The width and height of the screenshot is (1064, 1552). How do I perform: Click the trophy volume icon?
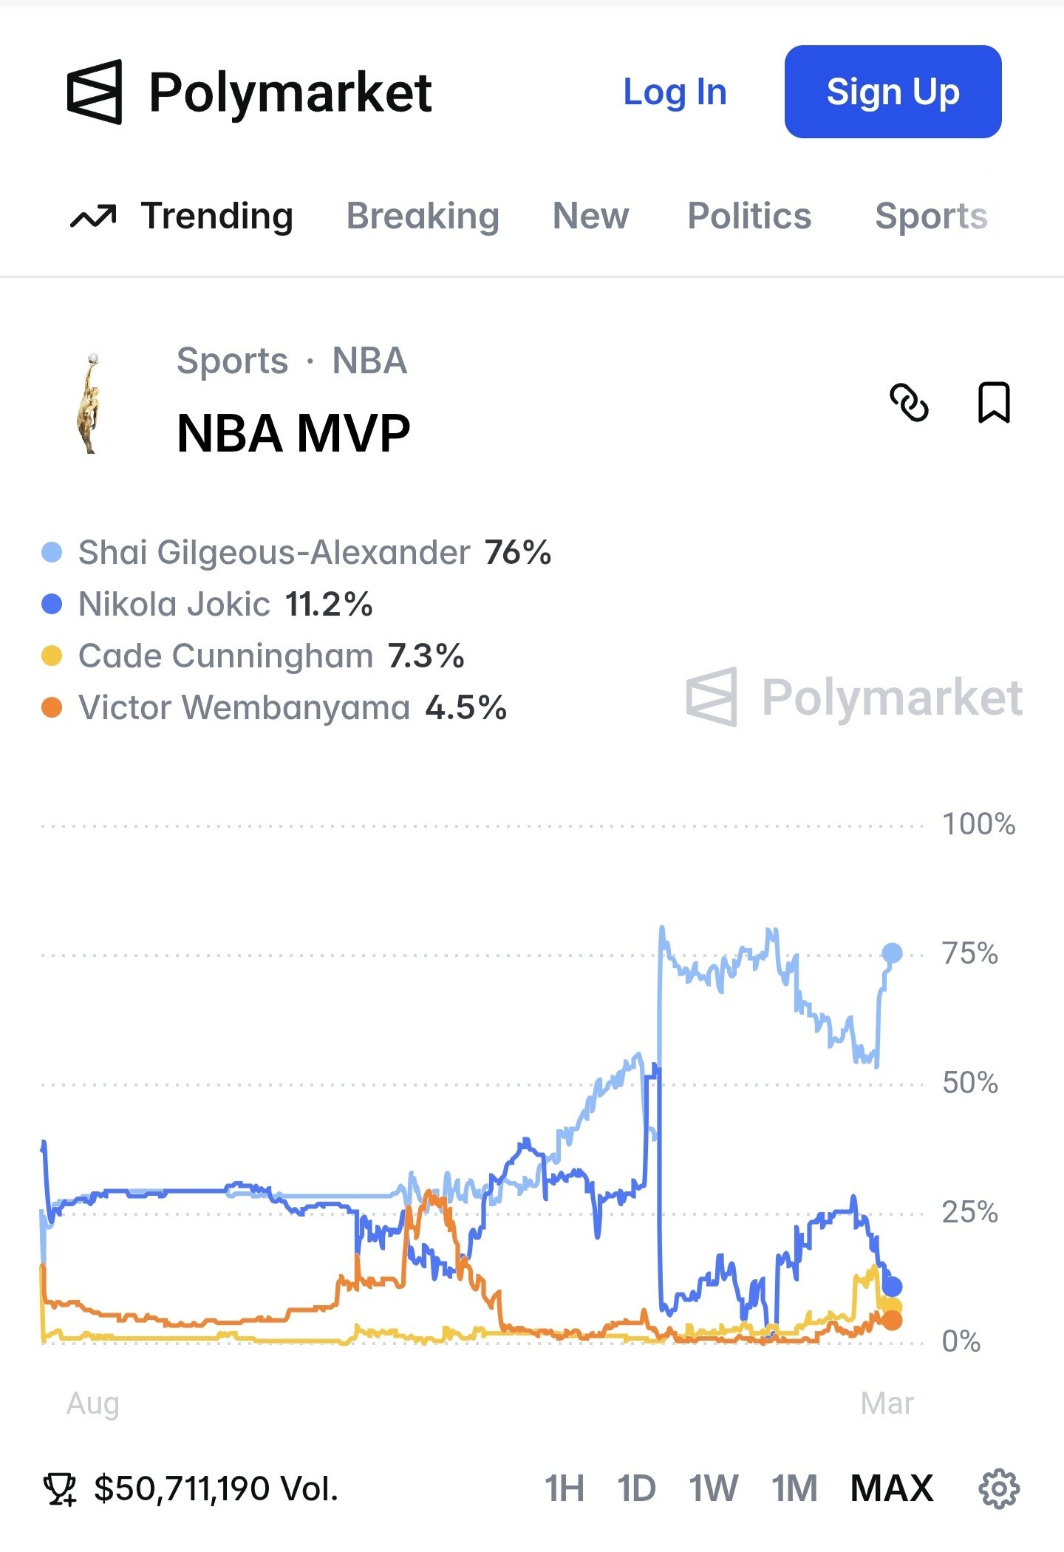coord(60,1488)
